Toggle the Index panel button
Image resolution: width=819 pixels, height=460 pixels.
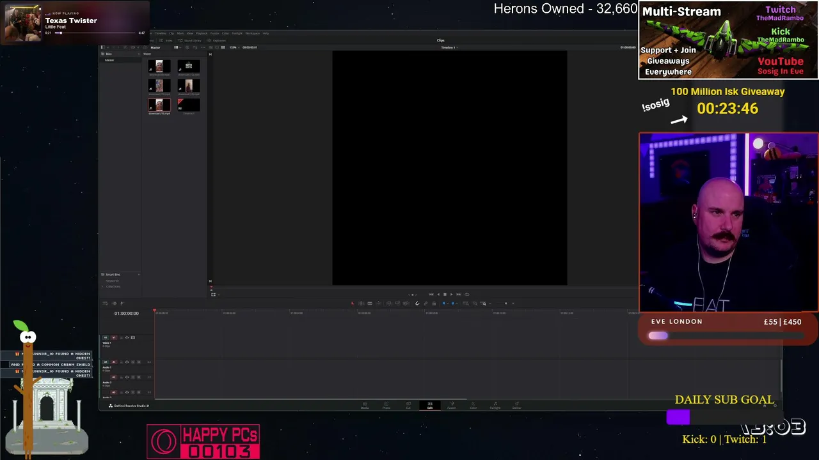pos(167,40)
